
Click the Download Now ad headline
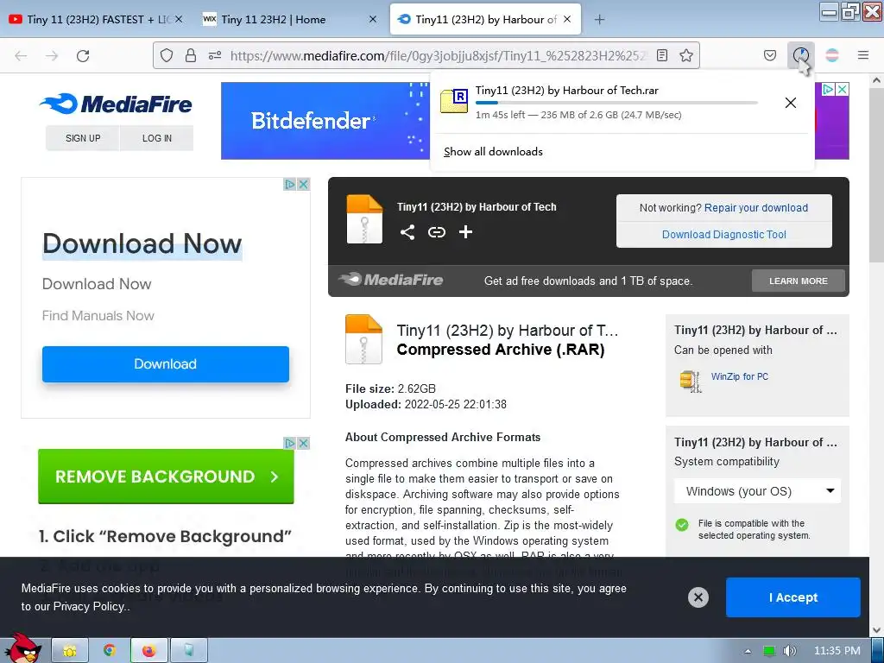(x=142, y=243)
